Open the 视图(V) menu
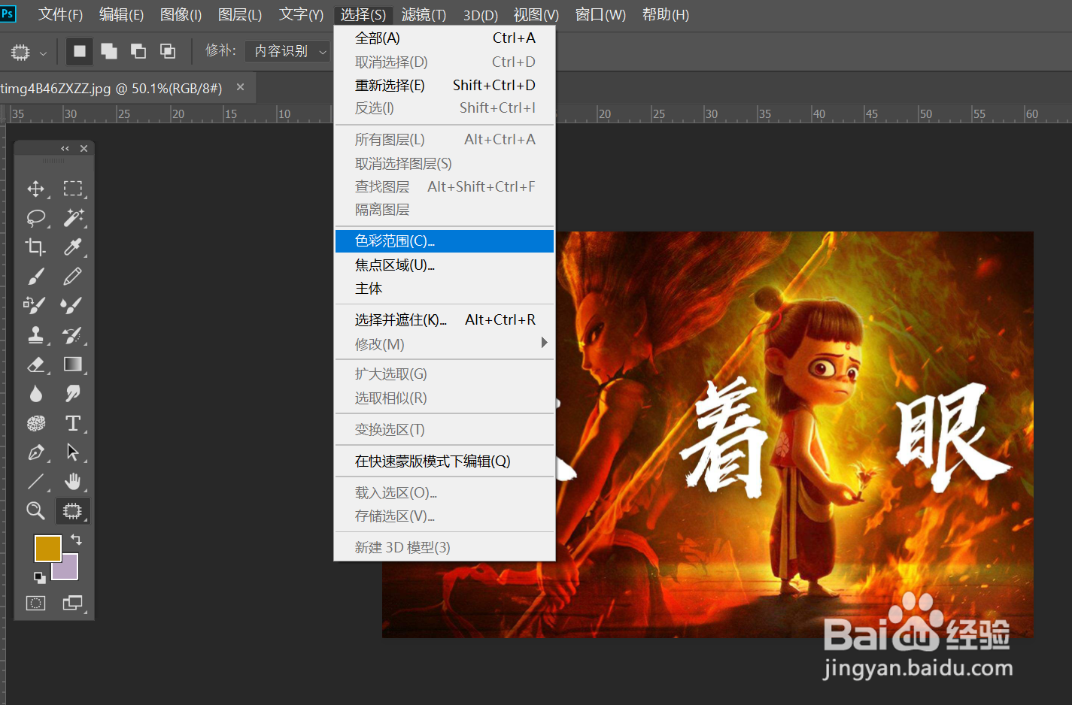 (x=536, y=15)
